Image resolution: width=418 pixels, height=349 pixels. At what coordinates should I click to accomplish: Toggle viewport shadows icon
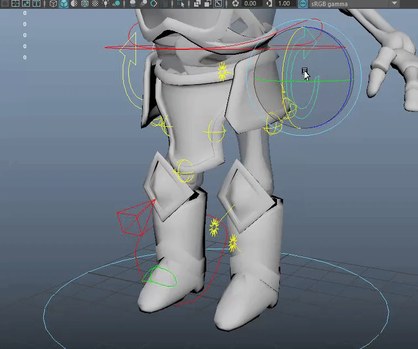pyautogui.click(x=116, y=3)
